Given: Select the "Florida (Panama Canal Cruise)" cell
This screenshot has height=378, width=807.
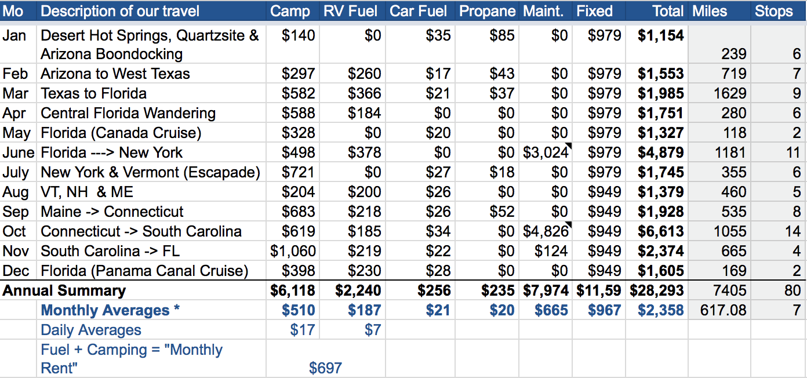Looking at the screenshot, I should [144, 271].
